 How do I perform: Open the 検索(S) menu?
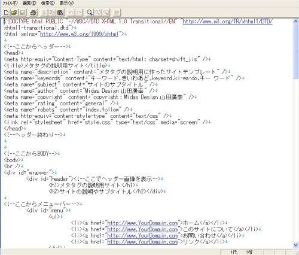(x=48, y=3)
